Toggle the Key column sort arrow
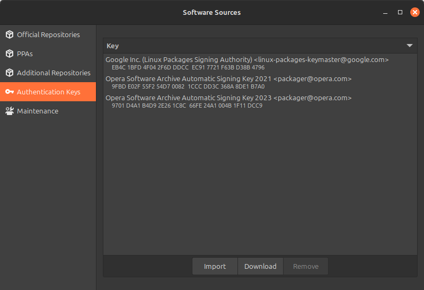The image size is (424, 290). point(409,46)
